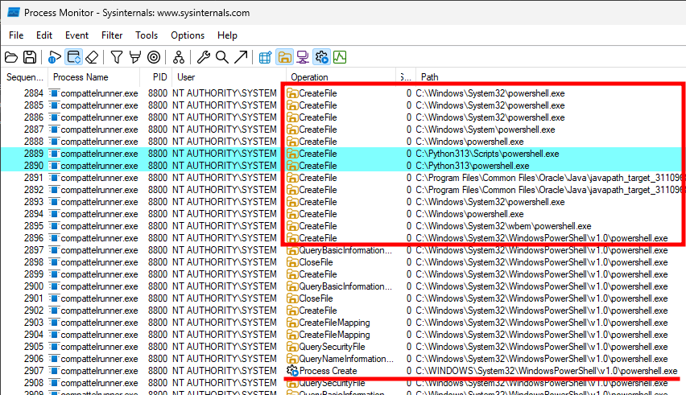This screenshot has height=395, width=686.
Task: Select path C:\Windows\System\powershell.exe in row 2887
Action: point(486,130)
